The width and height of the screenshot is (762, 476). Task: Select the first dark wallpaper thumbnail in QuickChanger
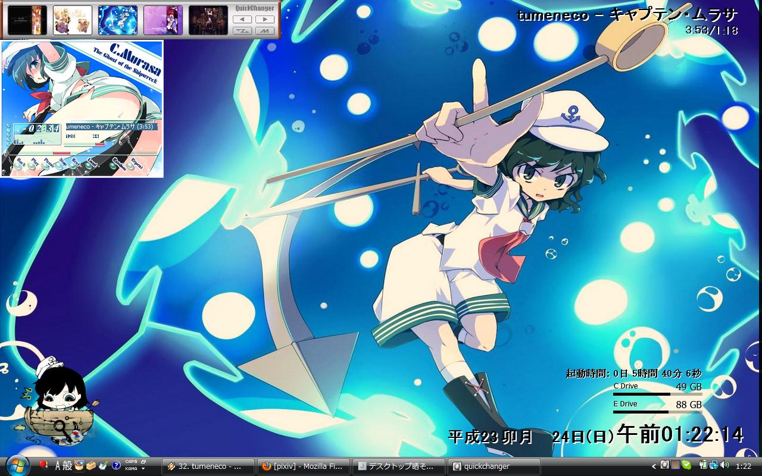(x=27, y=20)
